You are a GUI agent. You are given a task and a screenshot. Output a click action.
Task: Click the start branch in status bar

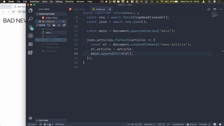(x=33, y=124)
